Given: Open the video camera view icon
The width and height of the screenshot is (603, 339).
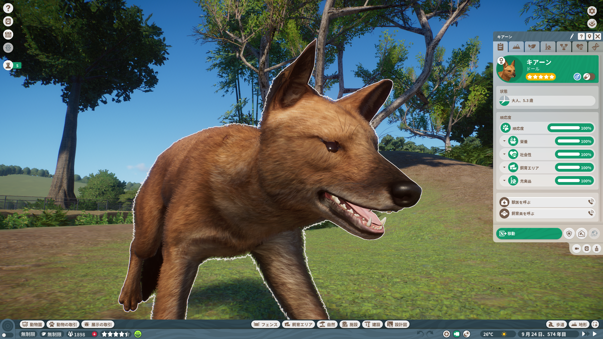Looking at the screenshot, I should click(x=577, y=249).
